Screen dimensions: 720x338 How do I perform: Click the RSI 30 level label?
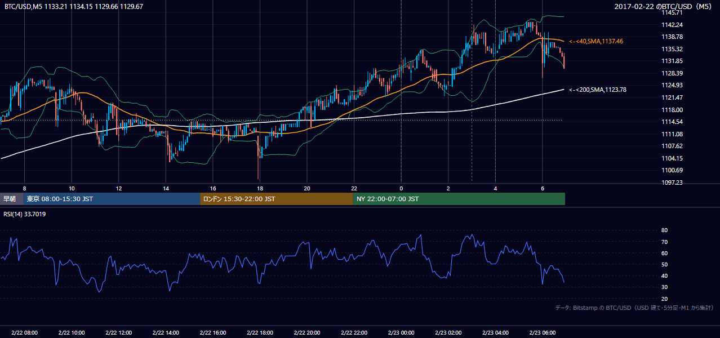(x=664, y=287)
